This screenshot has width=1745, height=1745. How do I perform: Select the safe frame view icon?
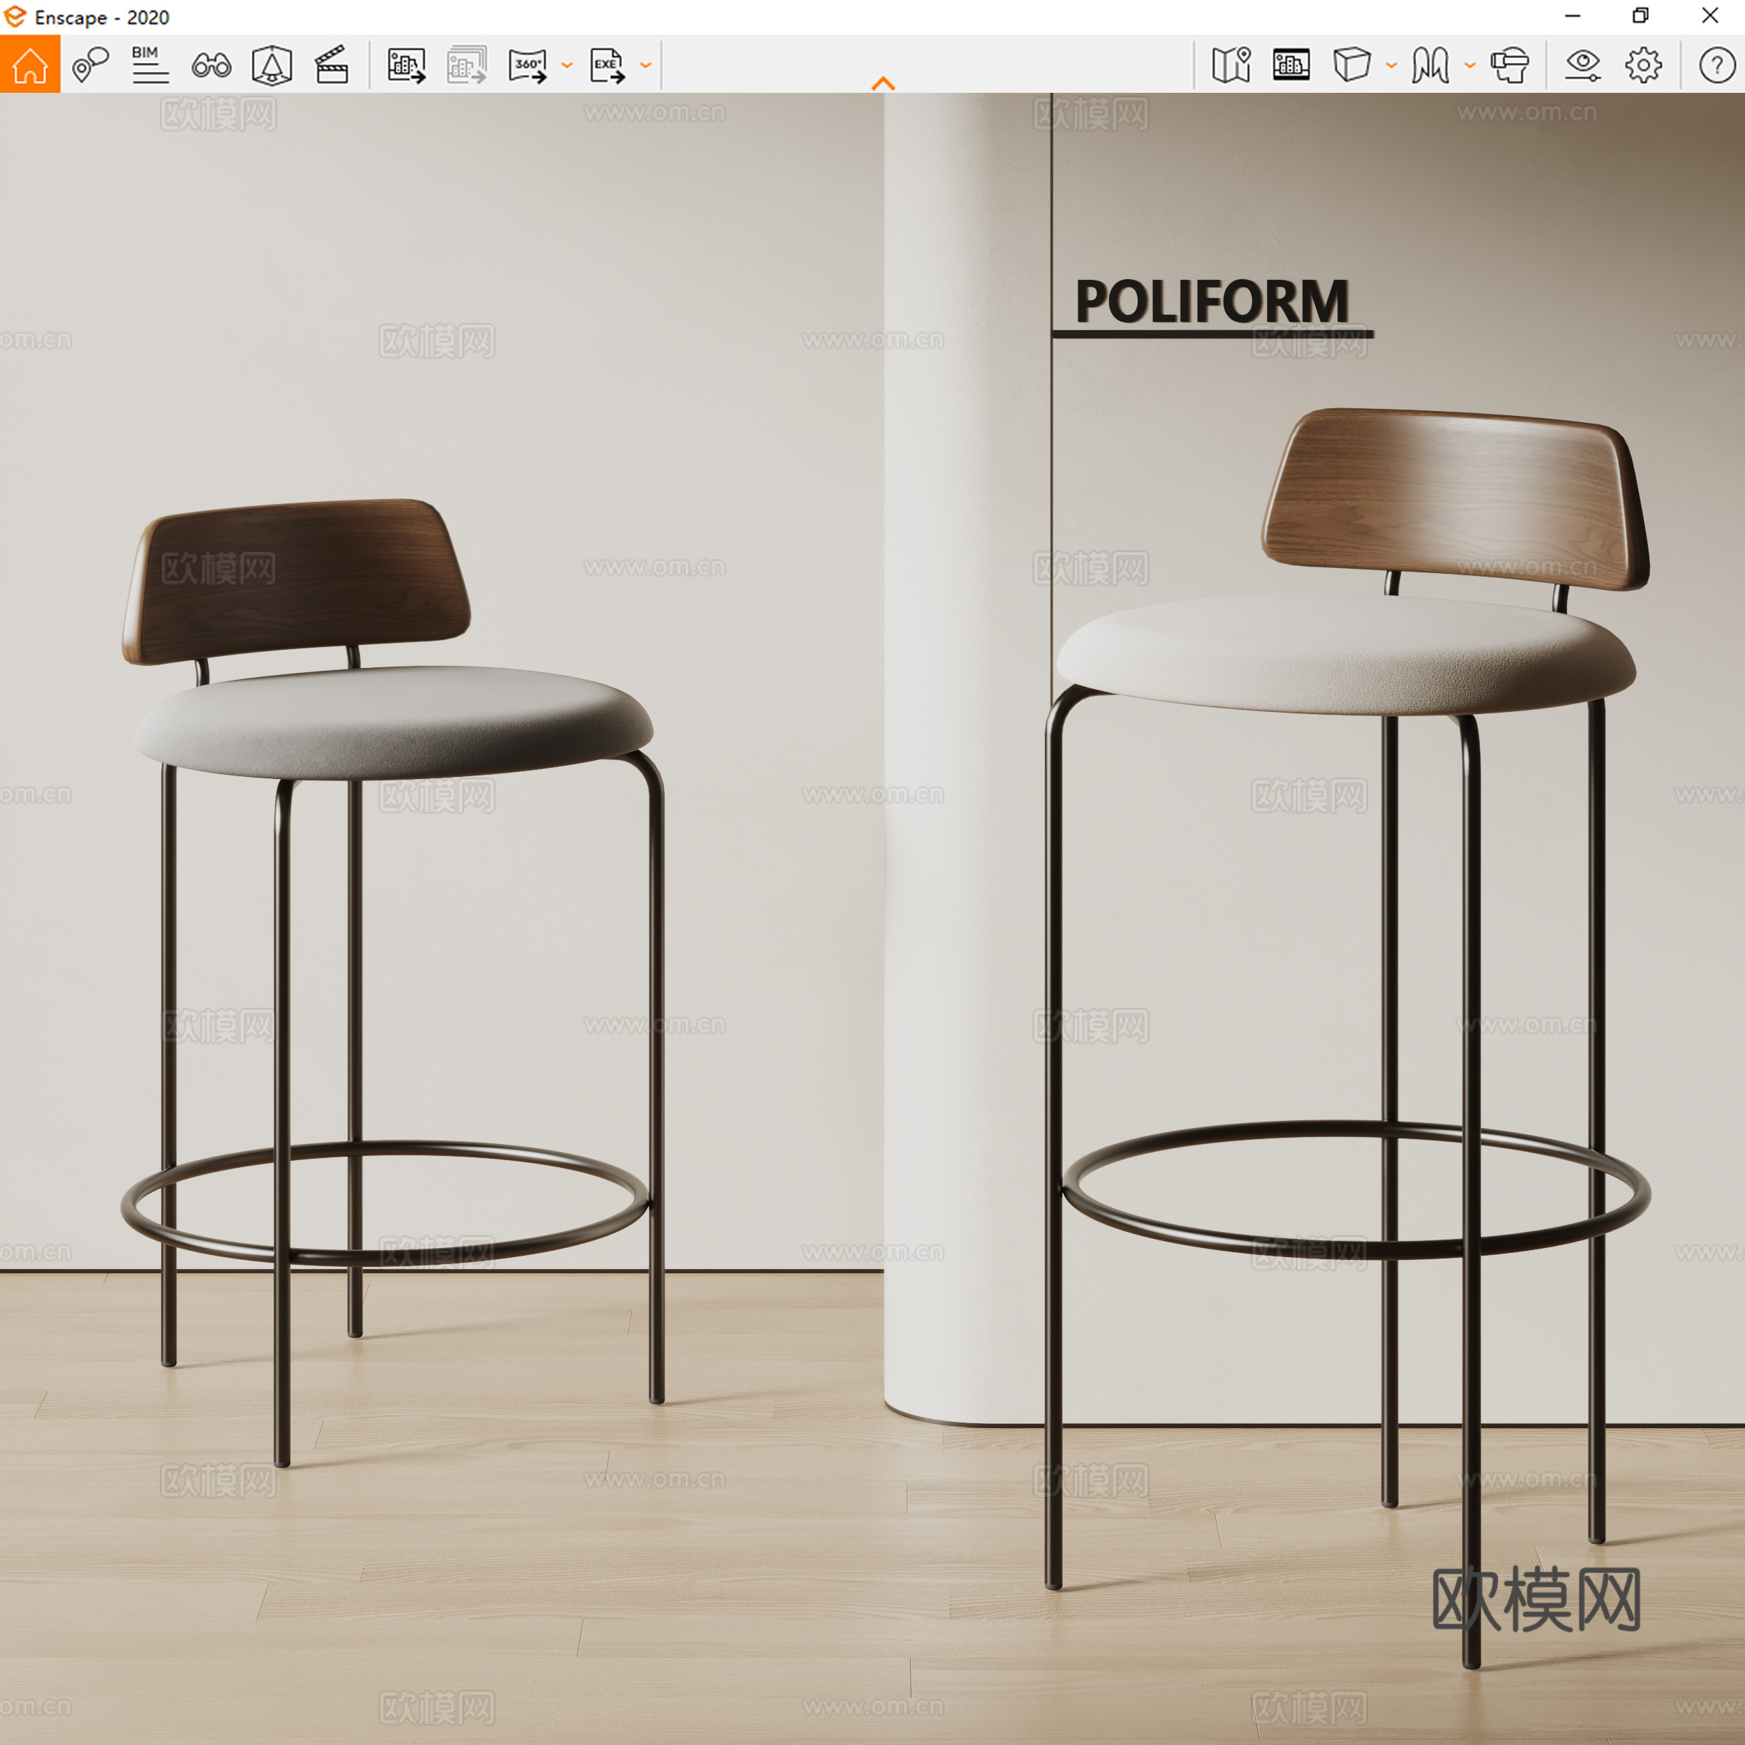[x=1290, y=64]
